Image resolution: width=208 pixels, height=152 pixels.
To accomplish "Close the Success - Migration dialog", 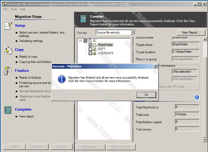I will click(155, 66).
